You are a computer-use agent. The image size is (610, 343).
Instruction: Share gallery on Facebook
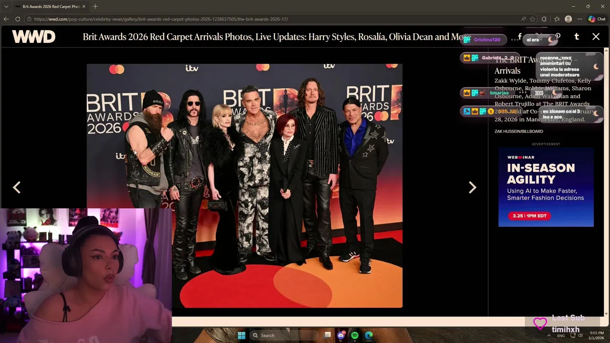click(x=519, y=37)
